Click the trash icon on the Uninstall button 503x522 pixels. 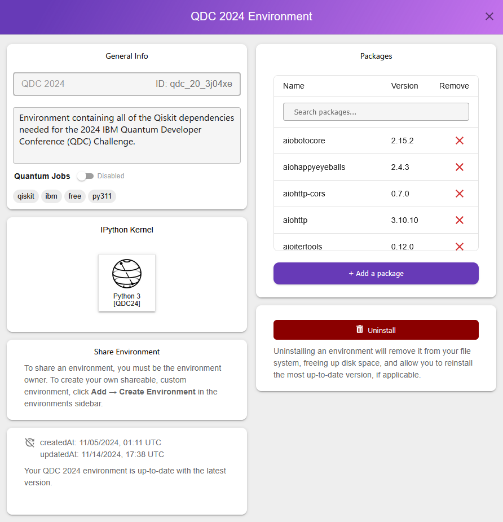point(359,330)
